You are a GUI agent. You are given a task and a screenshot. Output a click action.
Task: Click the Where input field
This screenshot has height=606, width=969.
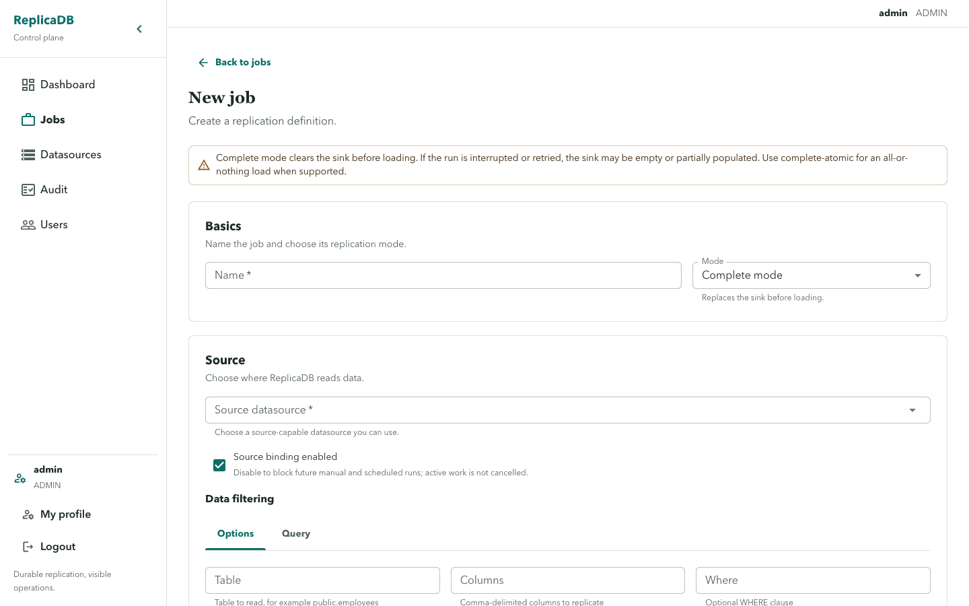pyautogui.click(x=813, y=580)
